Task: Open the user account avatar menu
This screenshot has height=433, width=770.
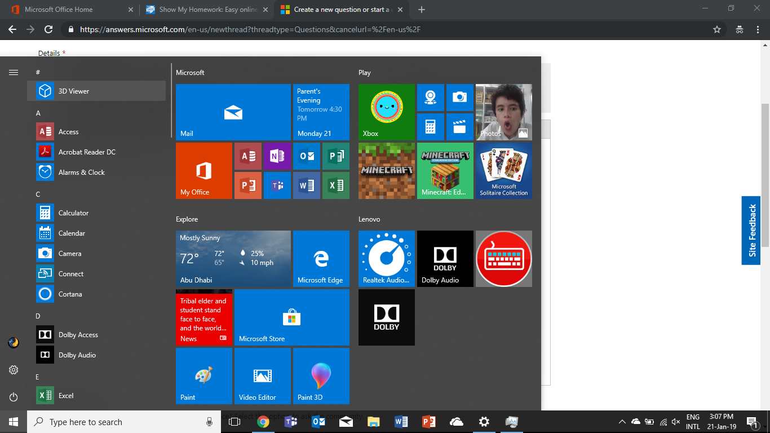Action: click(14, 343)
